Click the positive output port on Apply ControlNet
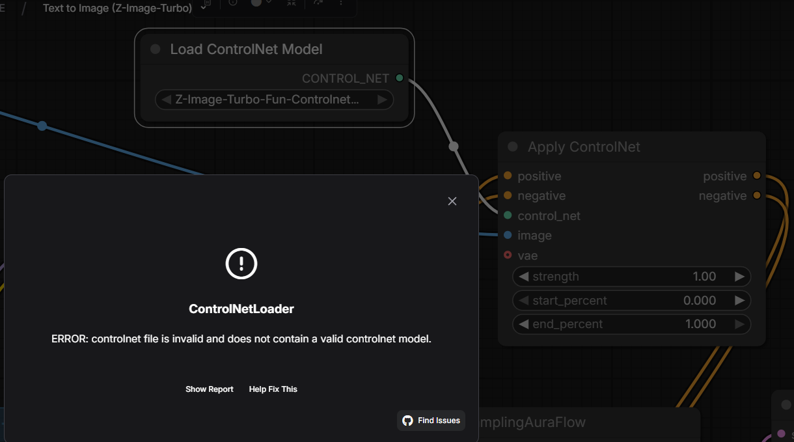Viewport: 794px width, 442px height. tap(756, 176)
